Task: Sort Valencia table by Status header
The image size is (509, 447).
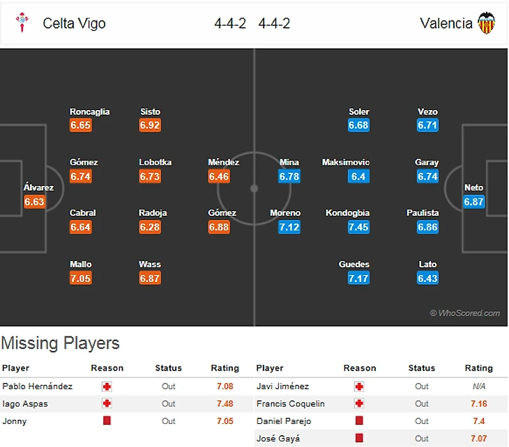Action: 421,368
